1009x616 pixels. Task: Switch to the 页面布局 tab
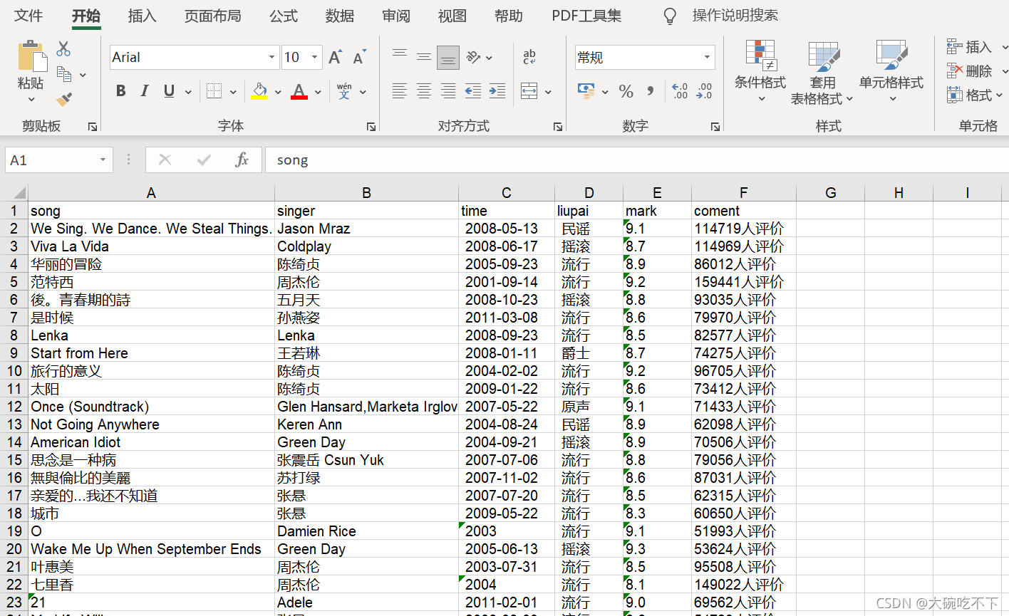(x=212, y=16)
